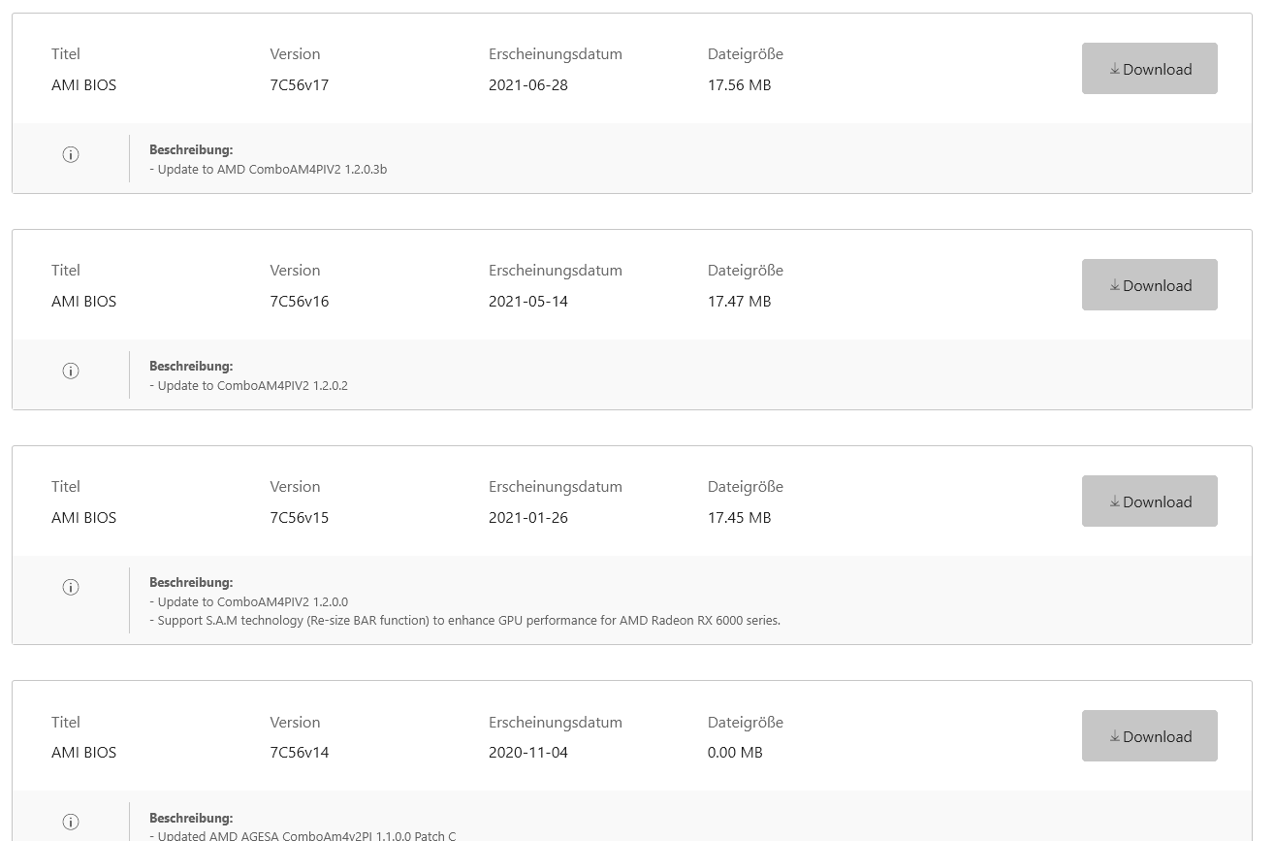Click the ComboAM4PIV2 1.2.0.2 description line
1275x841 pixels.
pyautogui.click(x=252, y=386)
